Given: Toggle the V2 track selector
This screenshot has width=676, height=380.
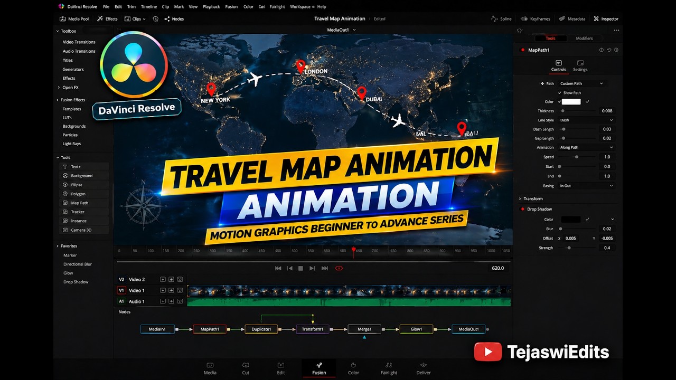Looking at the screenshot, I should [121, 280].
